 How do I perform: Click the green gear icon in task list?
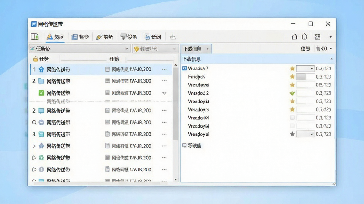(x=41, y=158)
